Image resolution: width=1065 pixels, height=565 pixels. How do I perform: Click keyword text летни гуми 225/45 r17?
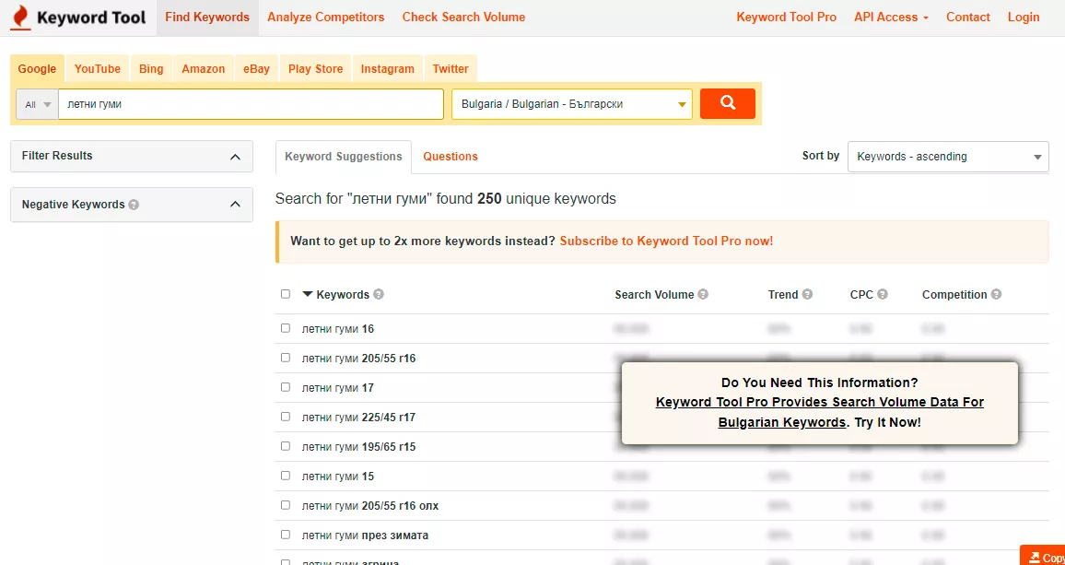pyautogui.click(x=358, y=417)
